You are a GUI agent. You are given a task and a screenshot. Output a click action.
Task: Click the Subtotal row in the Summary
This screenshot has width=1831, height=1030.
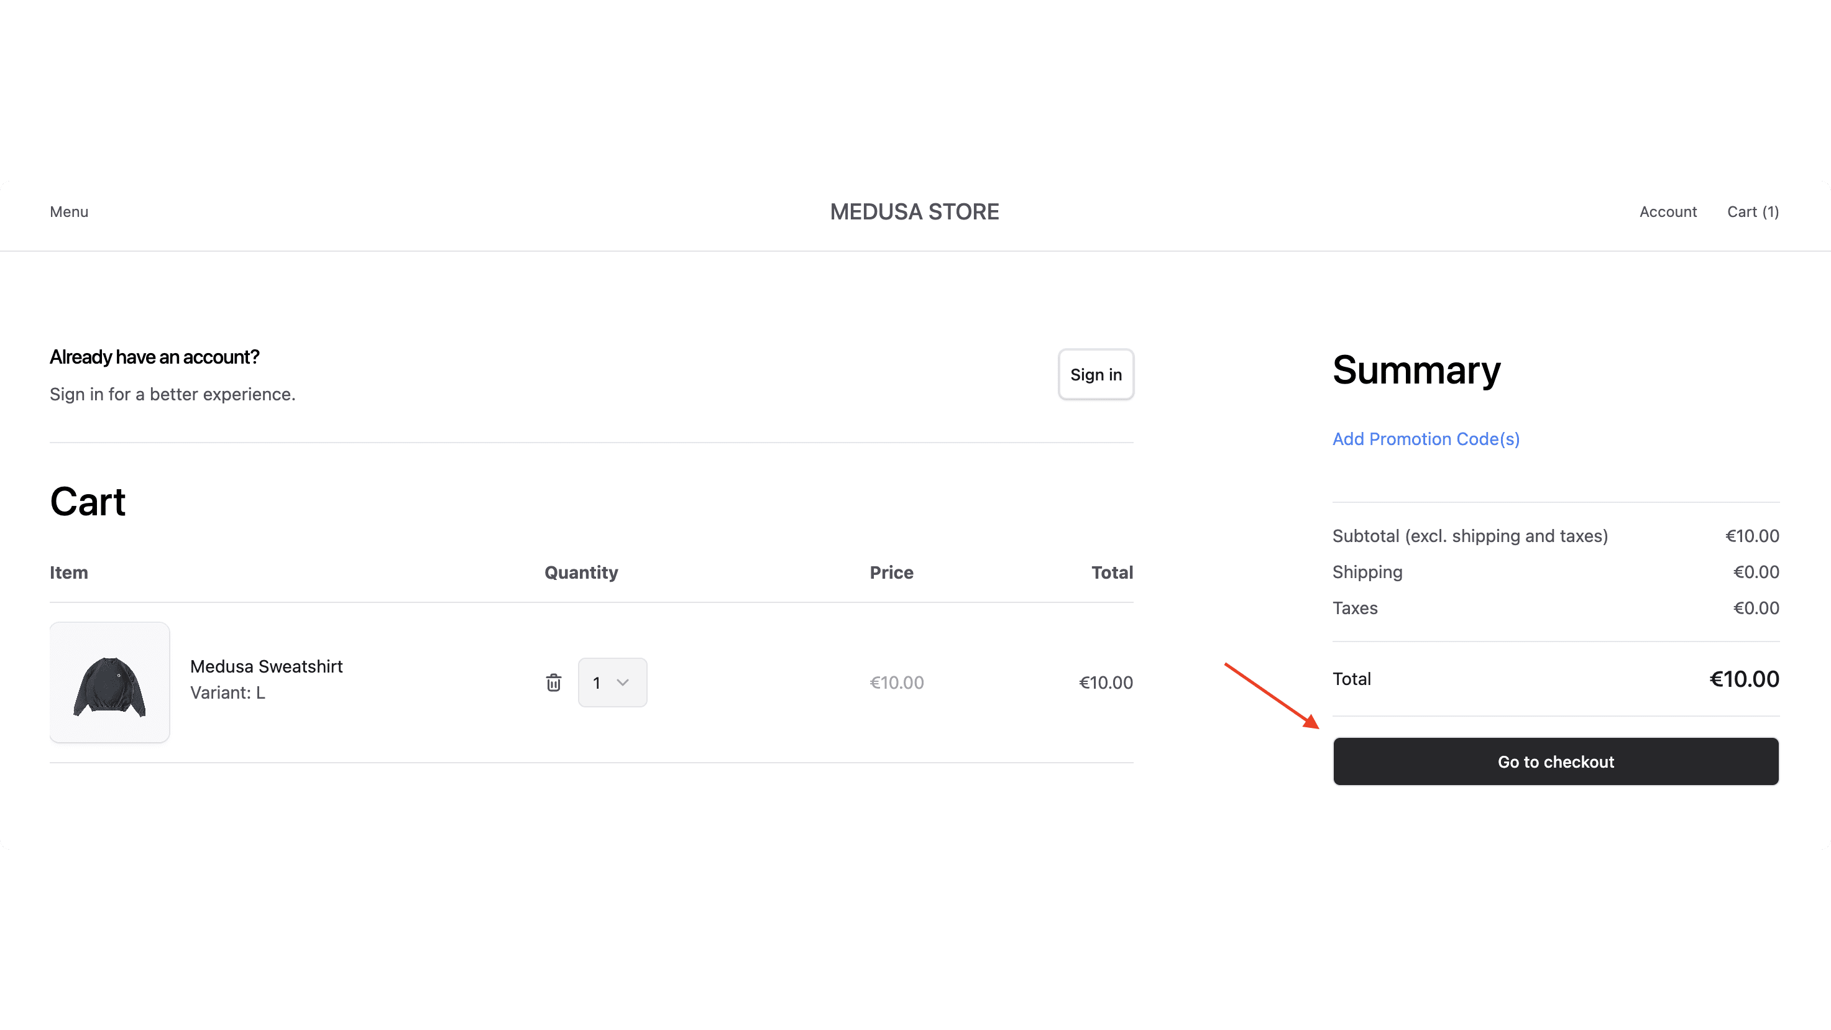coord(1471,535)
